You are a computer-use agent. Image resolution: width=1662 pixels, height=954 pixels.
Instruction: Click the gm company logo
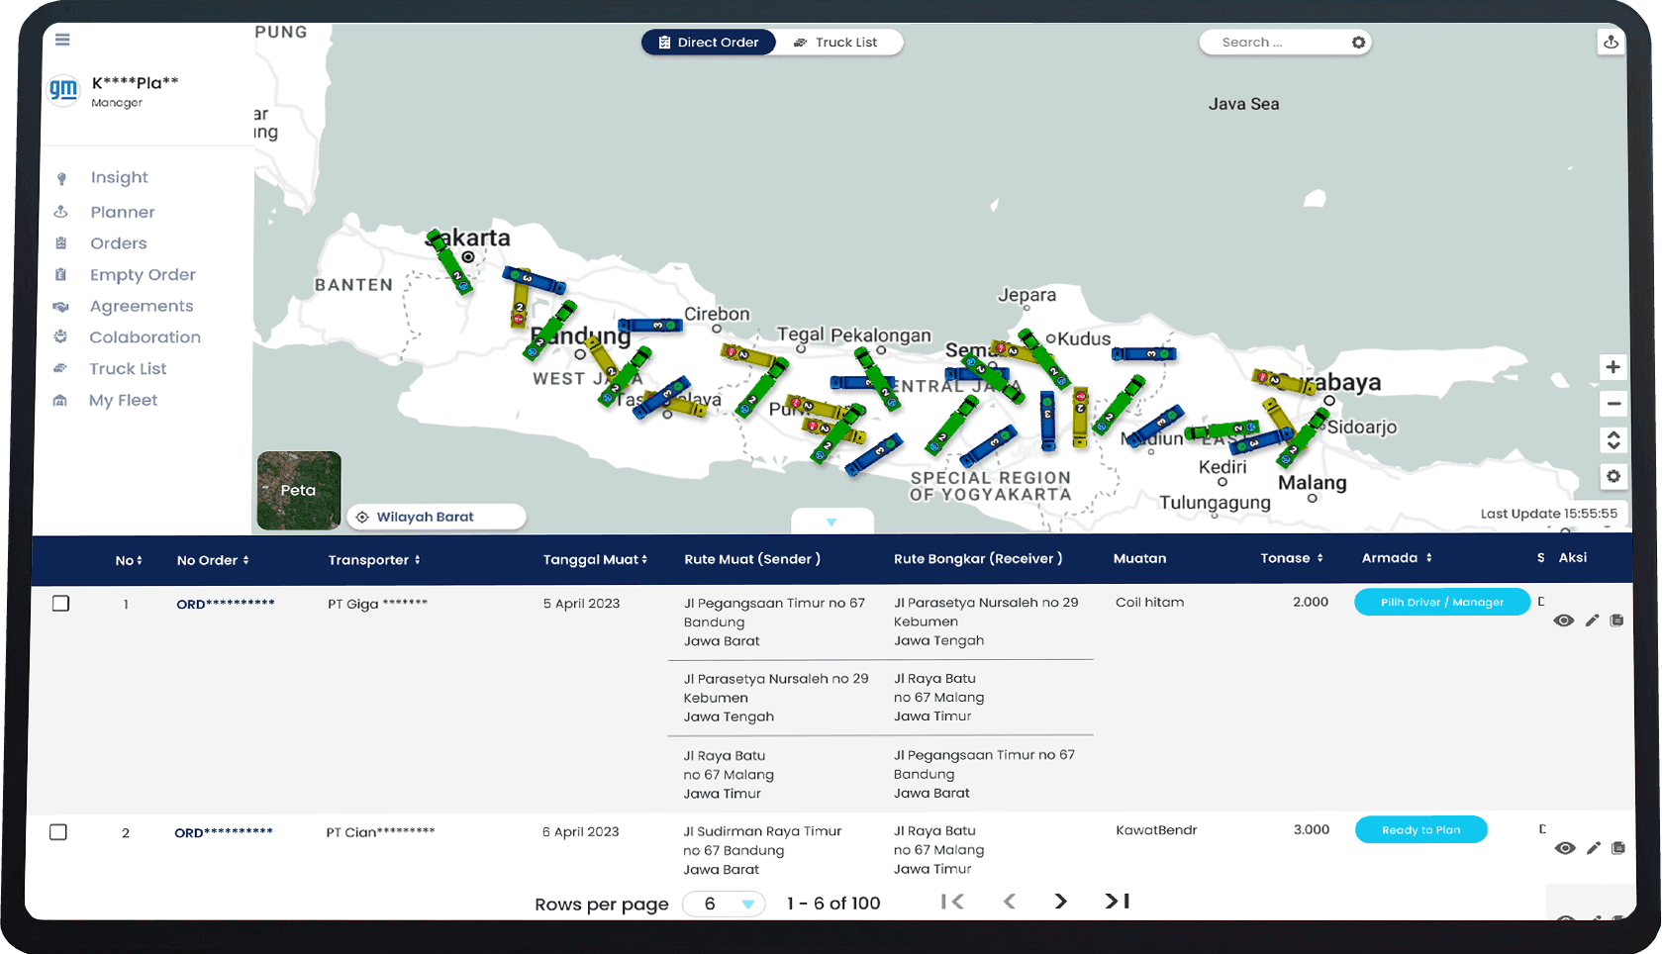63,90
